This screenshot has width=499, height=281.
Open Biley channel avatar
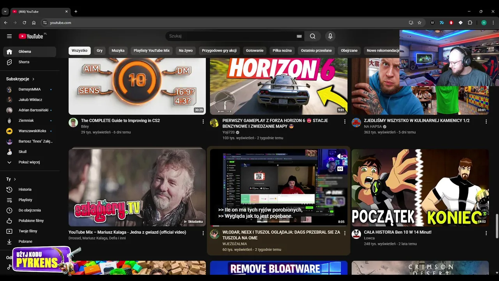click(73, 123)
